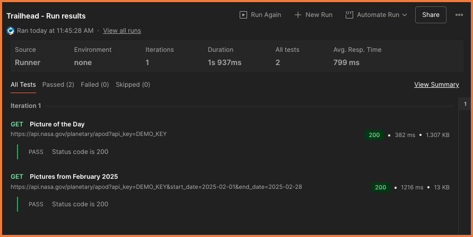Click the New Run plus icon
473x237 pixels.
tap(297, 15)
